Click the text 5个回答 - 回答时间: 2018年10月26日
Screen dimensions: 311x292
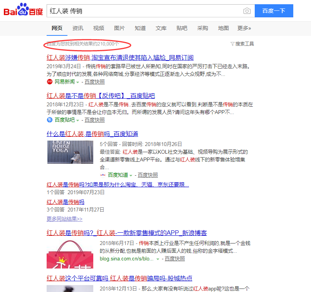coord(141,144)
